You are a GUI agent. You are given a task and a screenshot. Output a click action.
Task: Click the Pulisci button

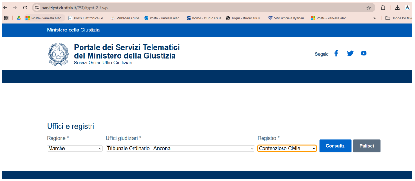pos(366,146)
